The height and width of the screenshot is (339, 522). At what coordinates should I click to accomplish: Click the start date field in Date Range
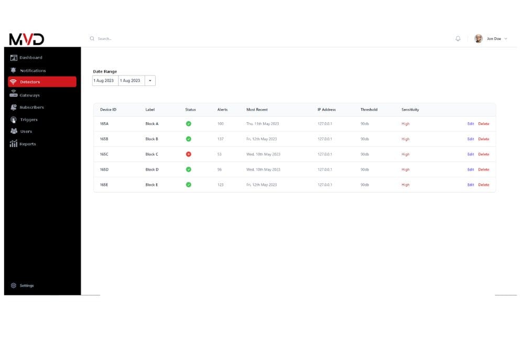[105, 81]
